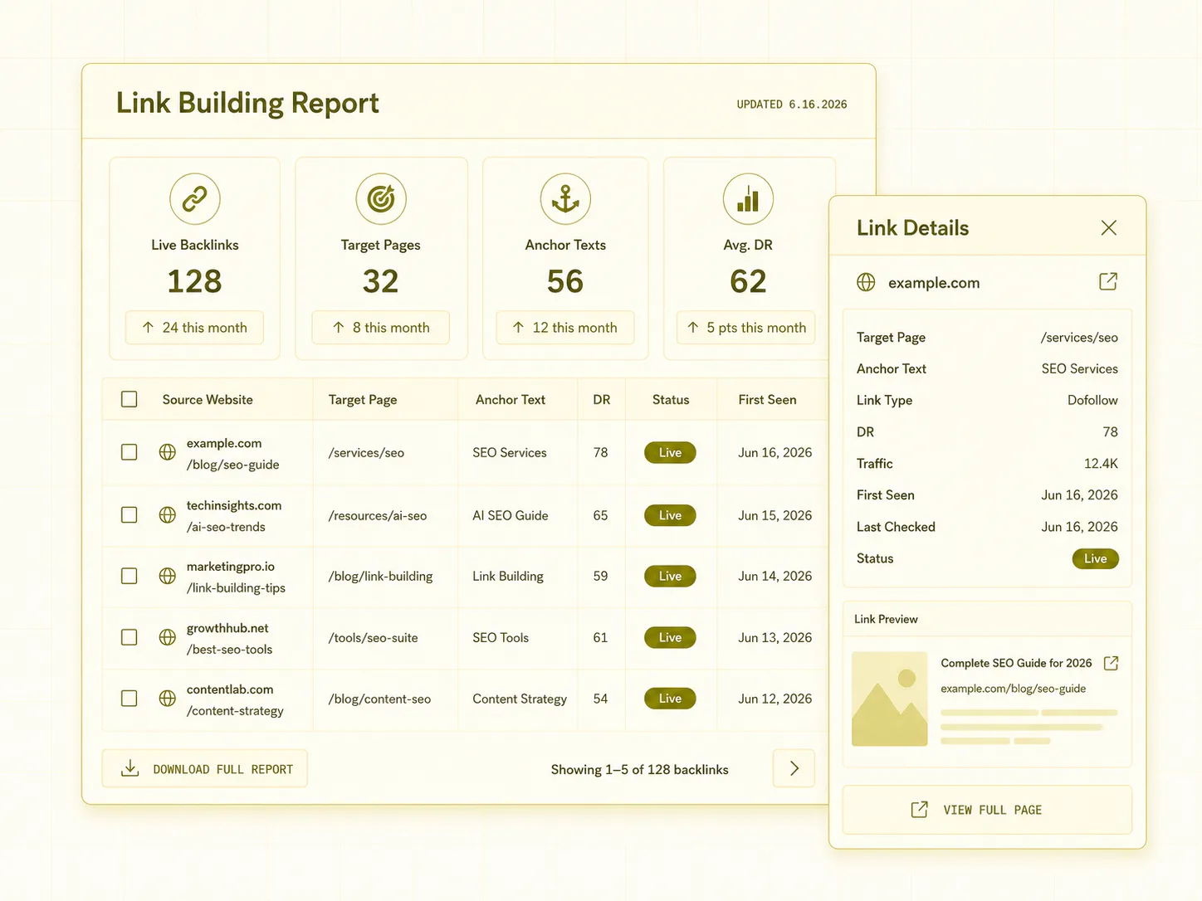Screen dimensions: 1202x901
Task: Click the 62 Avg. DR value
Action: (748, 281)
